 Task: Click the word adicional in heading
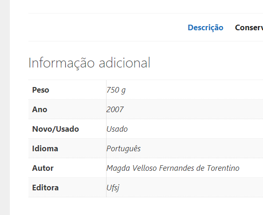pyautogui.click(x=124, y=63)
